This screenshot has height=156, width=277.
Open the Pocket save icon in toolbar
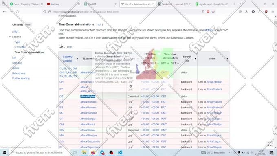pos(240,12)
